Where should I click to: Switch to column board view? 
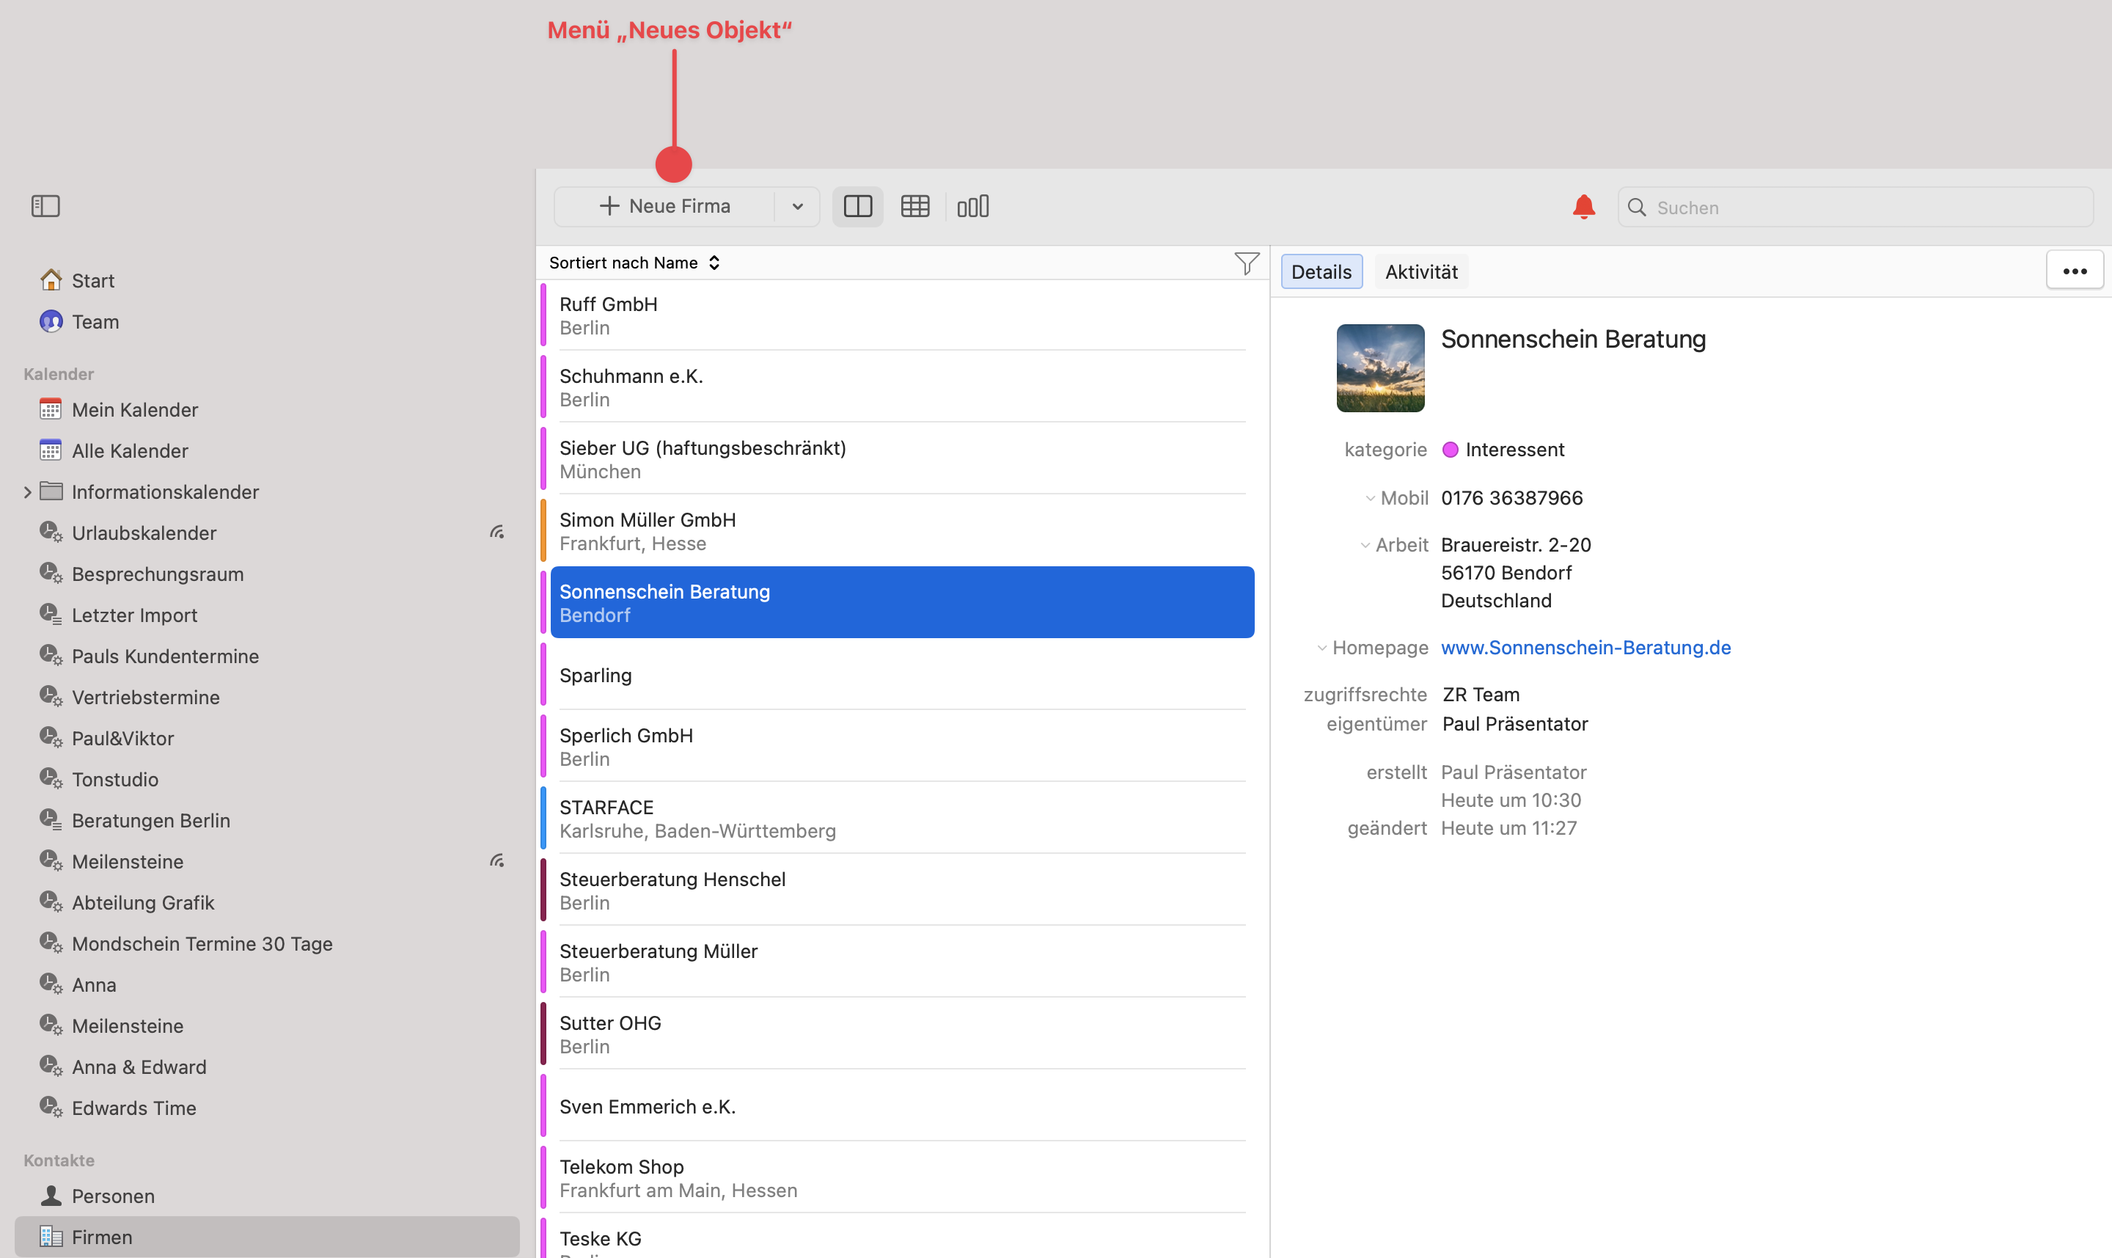click(972, 206)
